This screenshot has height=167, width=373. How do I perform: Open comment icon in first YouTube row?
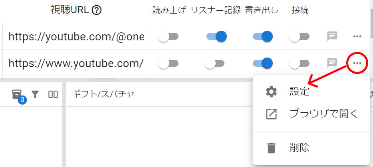(x=332, y=36)
